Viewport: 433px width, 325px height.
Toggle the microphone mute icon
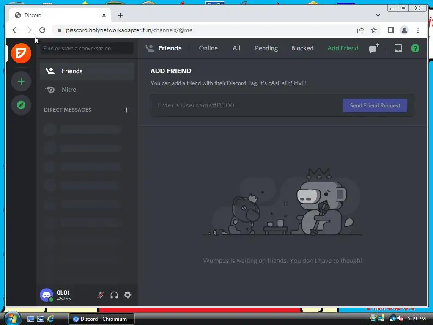click(x=101, y=295)
